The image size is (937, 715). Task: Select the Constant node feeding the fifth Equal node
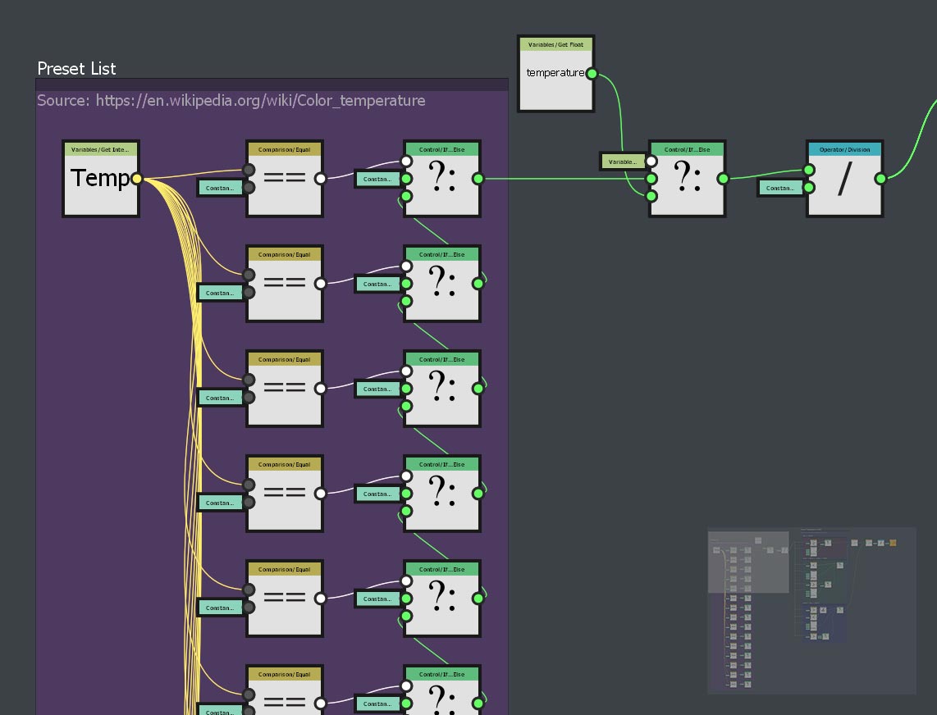(x=220, y=608)
